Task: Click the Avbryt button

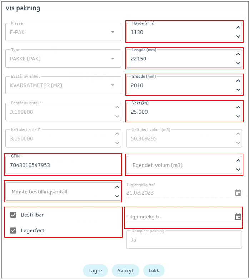Action: click(x=125, y=271)
